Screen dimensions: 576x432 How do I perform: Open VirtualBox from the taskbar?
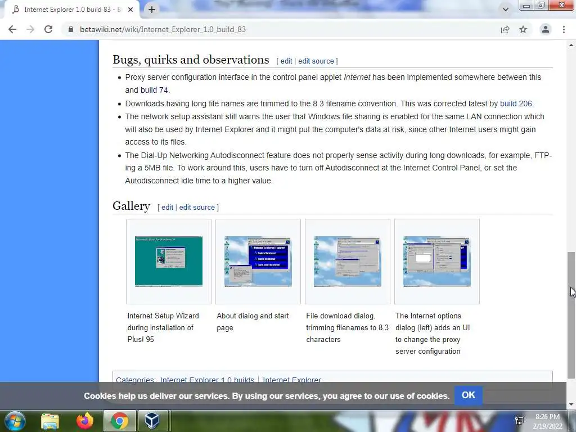click(152, 421)
